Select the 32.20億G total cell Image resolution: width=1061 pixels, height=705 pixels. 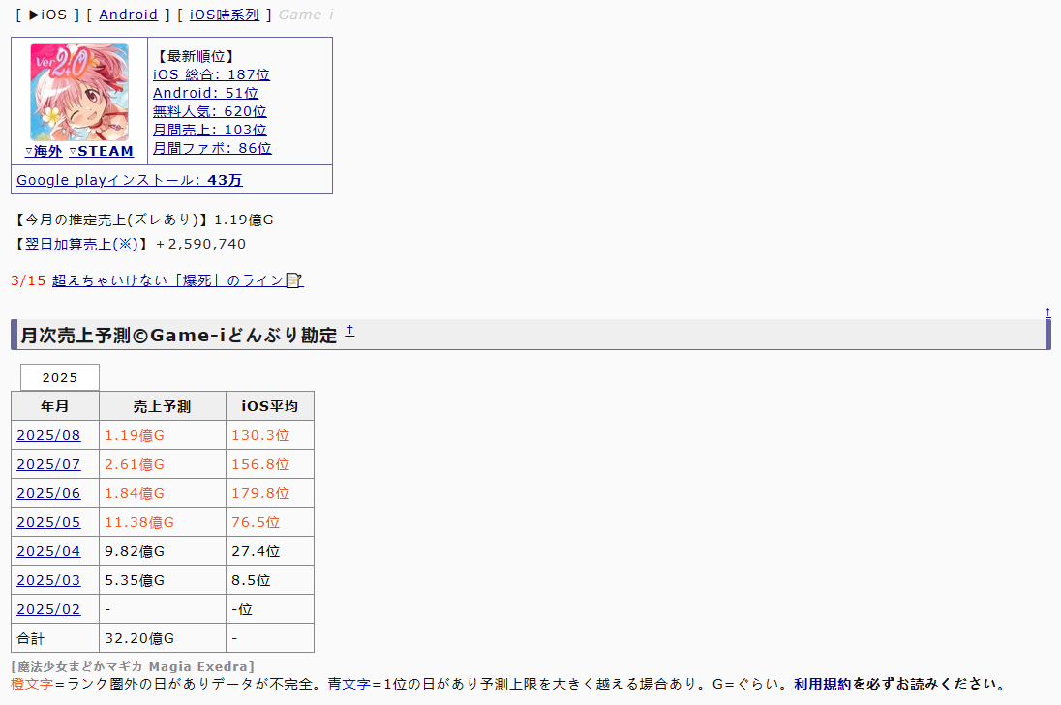(x=163, y=639)
